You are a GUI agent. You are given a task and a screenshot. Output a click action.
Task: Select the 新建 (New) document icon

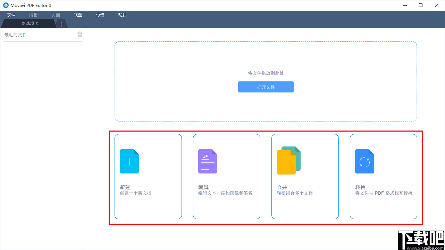point(129,161)
